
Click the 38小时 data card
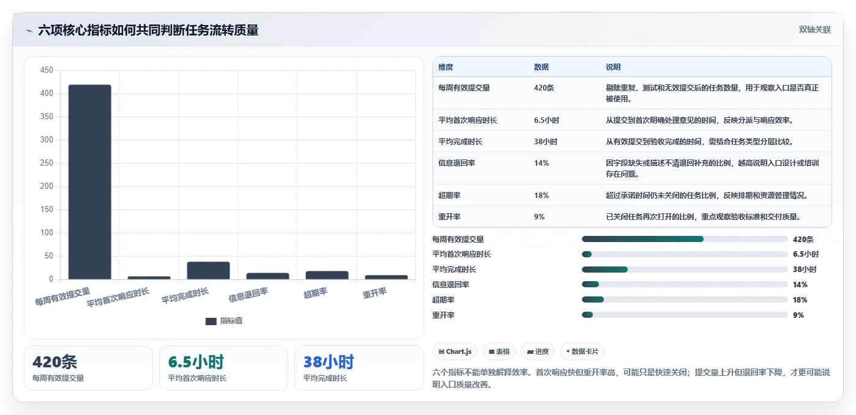[359, 368]
